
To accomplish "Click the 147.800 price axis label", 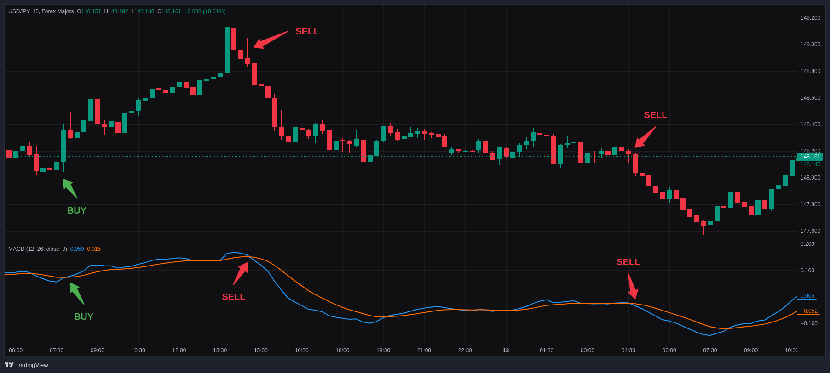I will click(810, 204).
